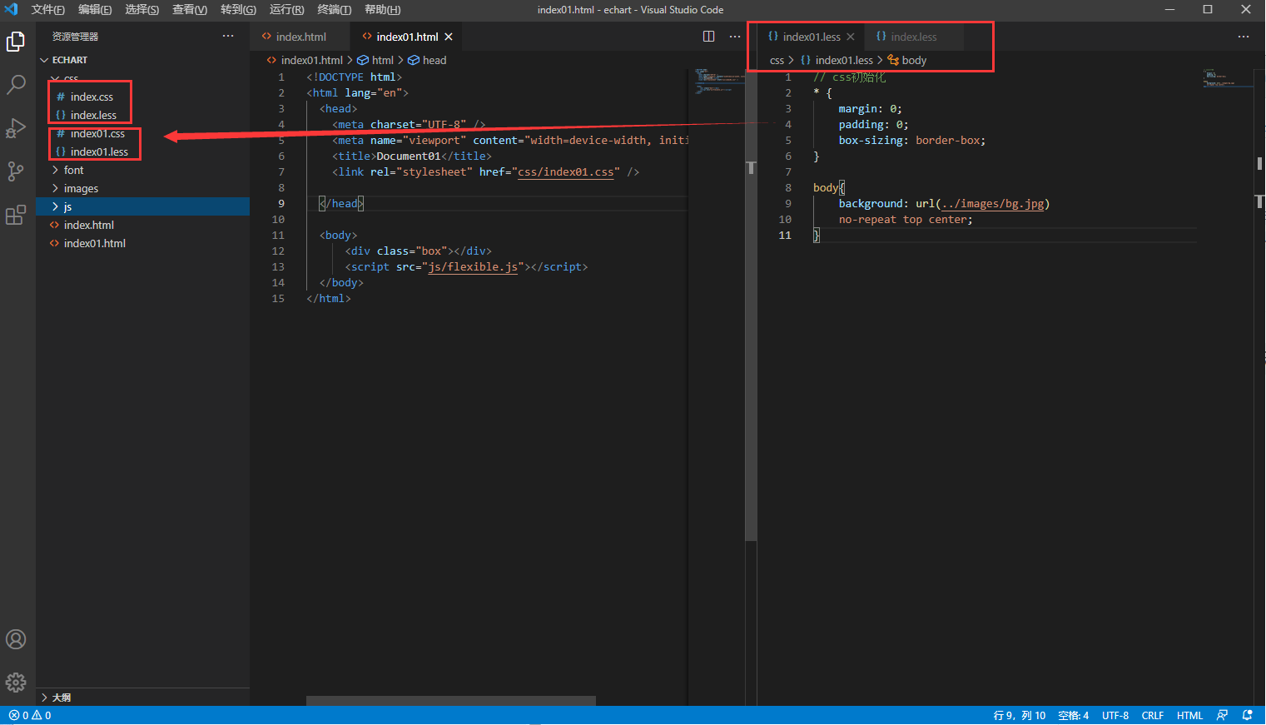The image size is (1266, 725).
Task: Open the 转到(G) menu
Action: click(238, 9)
